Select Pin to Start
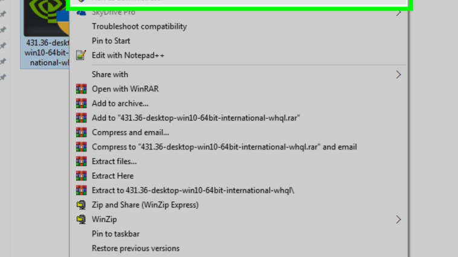Image resolution: width=458 pixels, height=257 pixels. (x=111, y=41)
